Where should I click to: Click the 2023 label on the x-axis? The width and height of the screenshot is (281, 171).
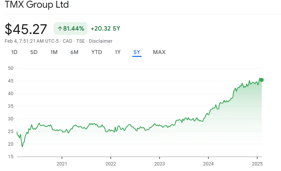point(159,164)
